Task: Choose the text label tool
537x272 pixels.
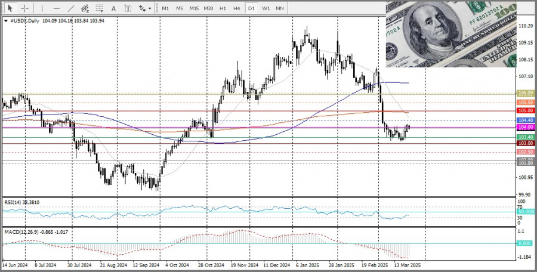Action: click(128, 8)
